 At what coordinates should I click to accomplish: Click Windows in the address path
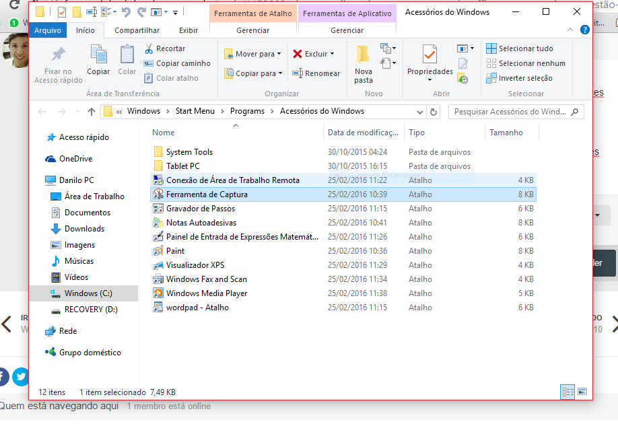143,111
